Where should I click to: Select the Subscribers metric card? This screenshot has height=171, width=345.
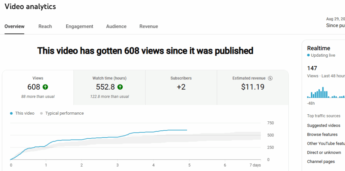click(x=181, y=87)
